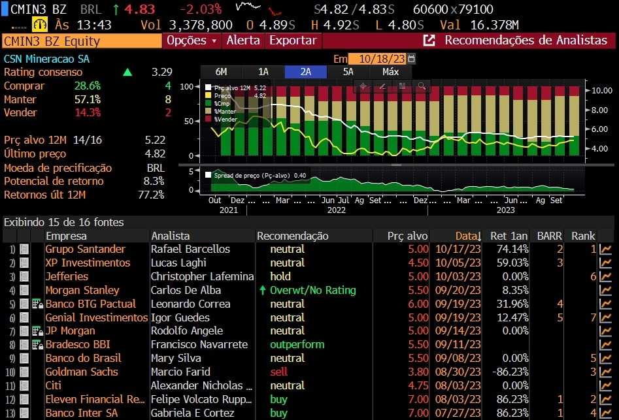The width and height of the screenshot is (619, 420).
Task: Toggle the %Vender series in the chart legend
Action: [x=209, y=119]
